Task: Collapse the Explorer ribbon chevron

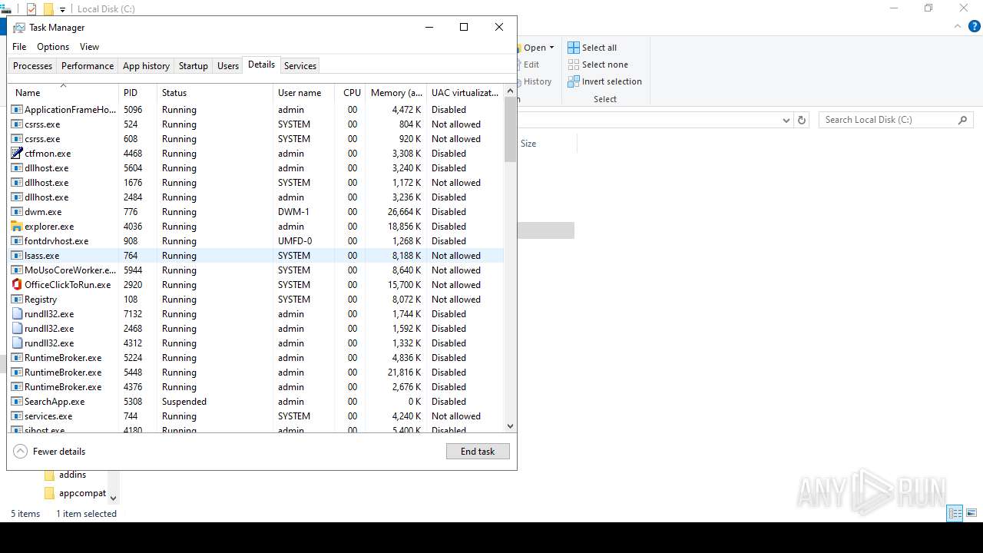Action: click(958, 26)
